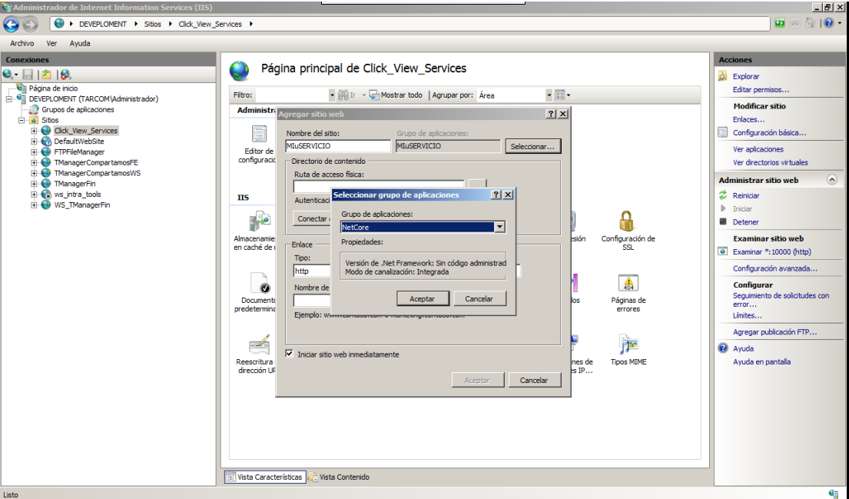Click the Editar permisos... link
849x499 pixels.
(x=761, y=89)
